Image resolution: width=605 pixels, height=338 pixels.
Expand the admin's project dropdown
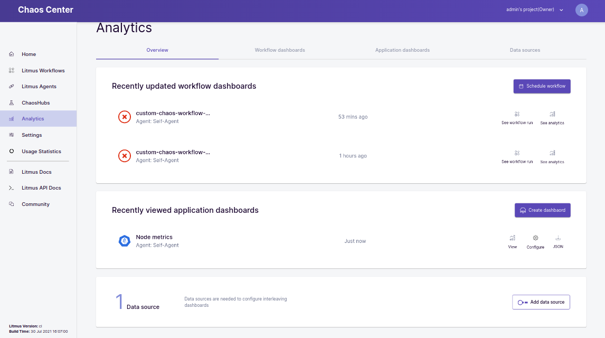coord(561,10)
